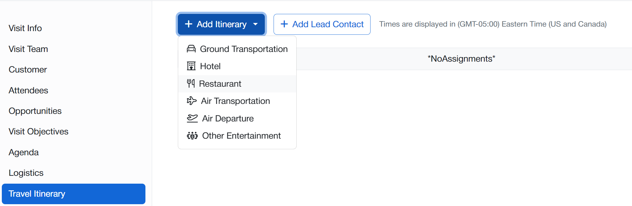Click the fork and knife Restaurant icon
The height and width of the screenshot is (206, 632).
pos(191,84)
